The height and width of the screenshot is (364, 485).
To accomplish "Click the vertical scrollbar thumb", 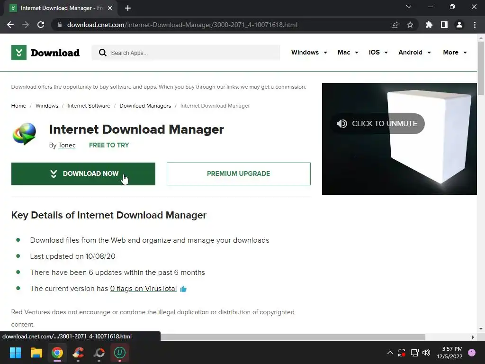I will [x=481, y=68].
